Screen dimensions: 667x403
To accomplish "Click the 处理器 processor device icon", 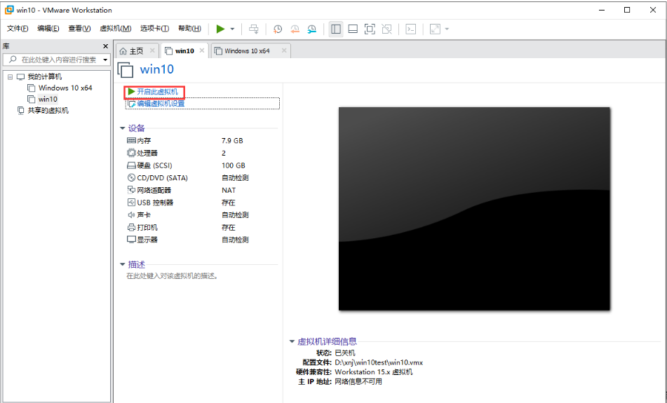I will 131,153.
